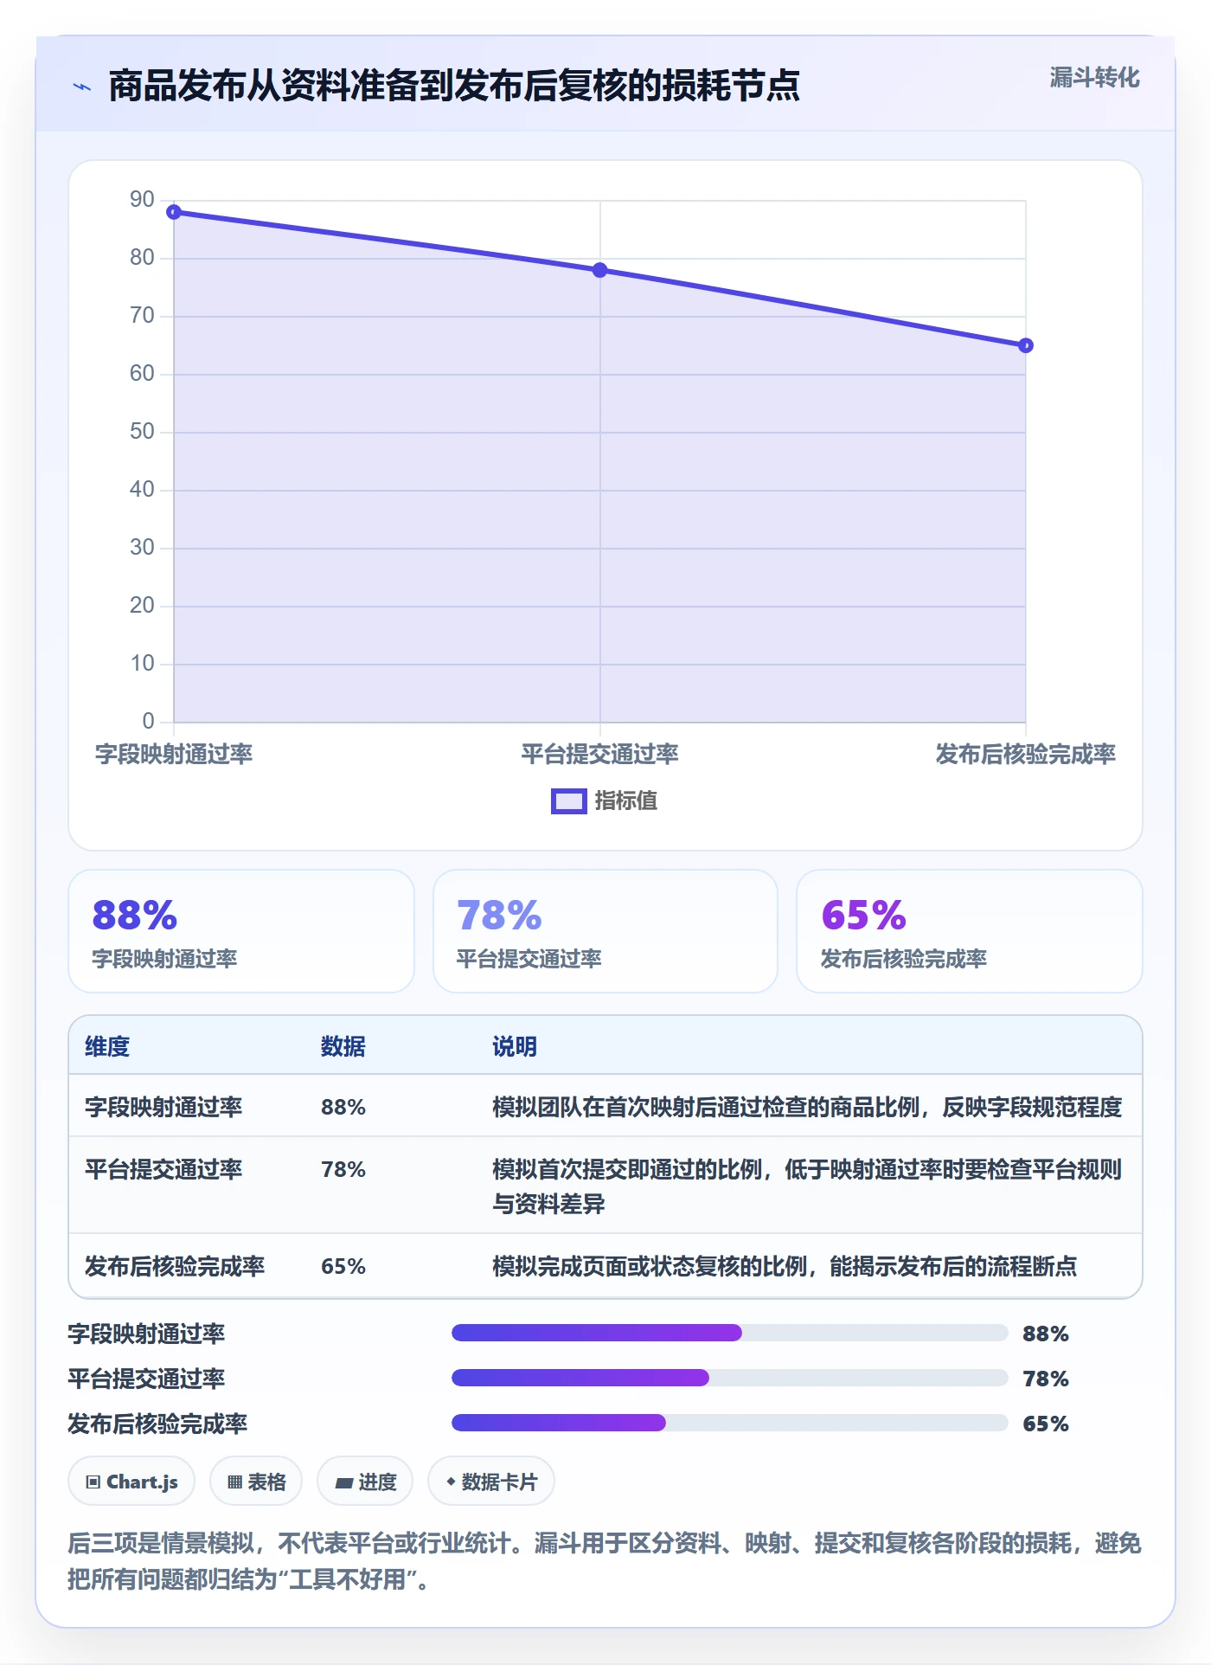1211x1665 pixels.
Task: Click the description starting with 模拟团队在首次映射后
Action: (x=807, y=1107)
